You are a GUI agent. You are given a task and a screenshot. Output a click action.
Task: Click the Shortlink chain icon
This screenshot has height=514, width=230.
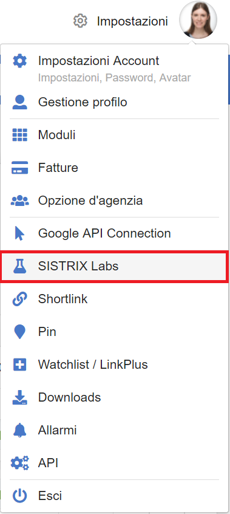click(19, 299)
